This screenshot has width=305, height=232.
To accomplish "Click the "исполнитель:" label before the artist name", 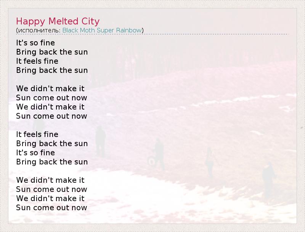I will pos(39,30).
